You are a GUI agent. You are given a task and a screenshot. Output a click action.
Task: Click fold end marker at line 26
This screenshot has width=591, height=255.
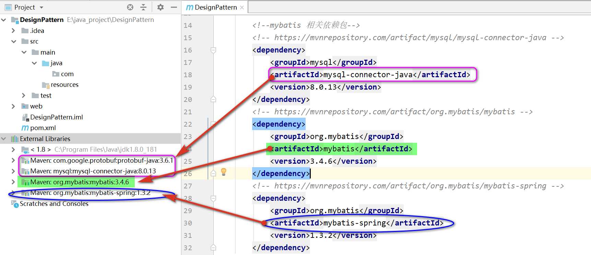213,173
